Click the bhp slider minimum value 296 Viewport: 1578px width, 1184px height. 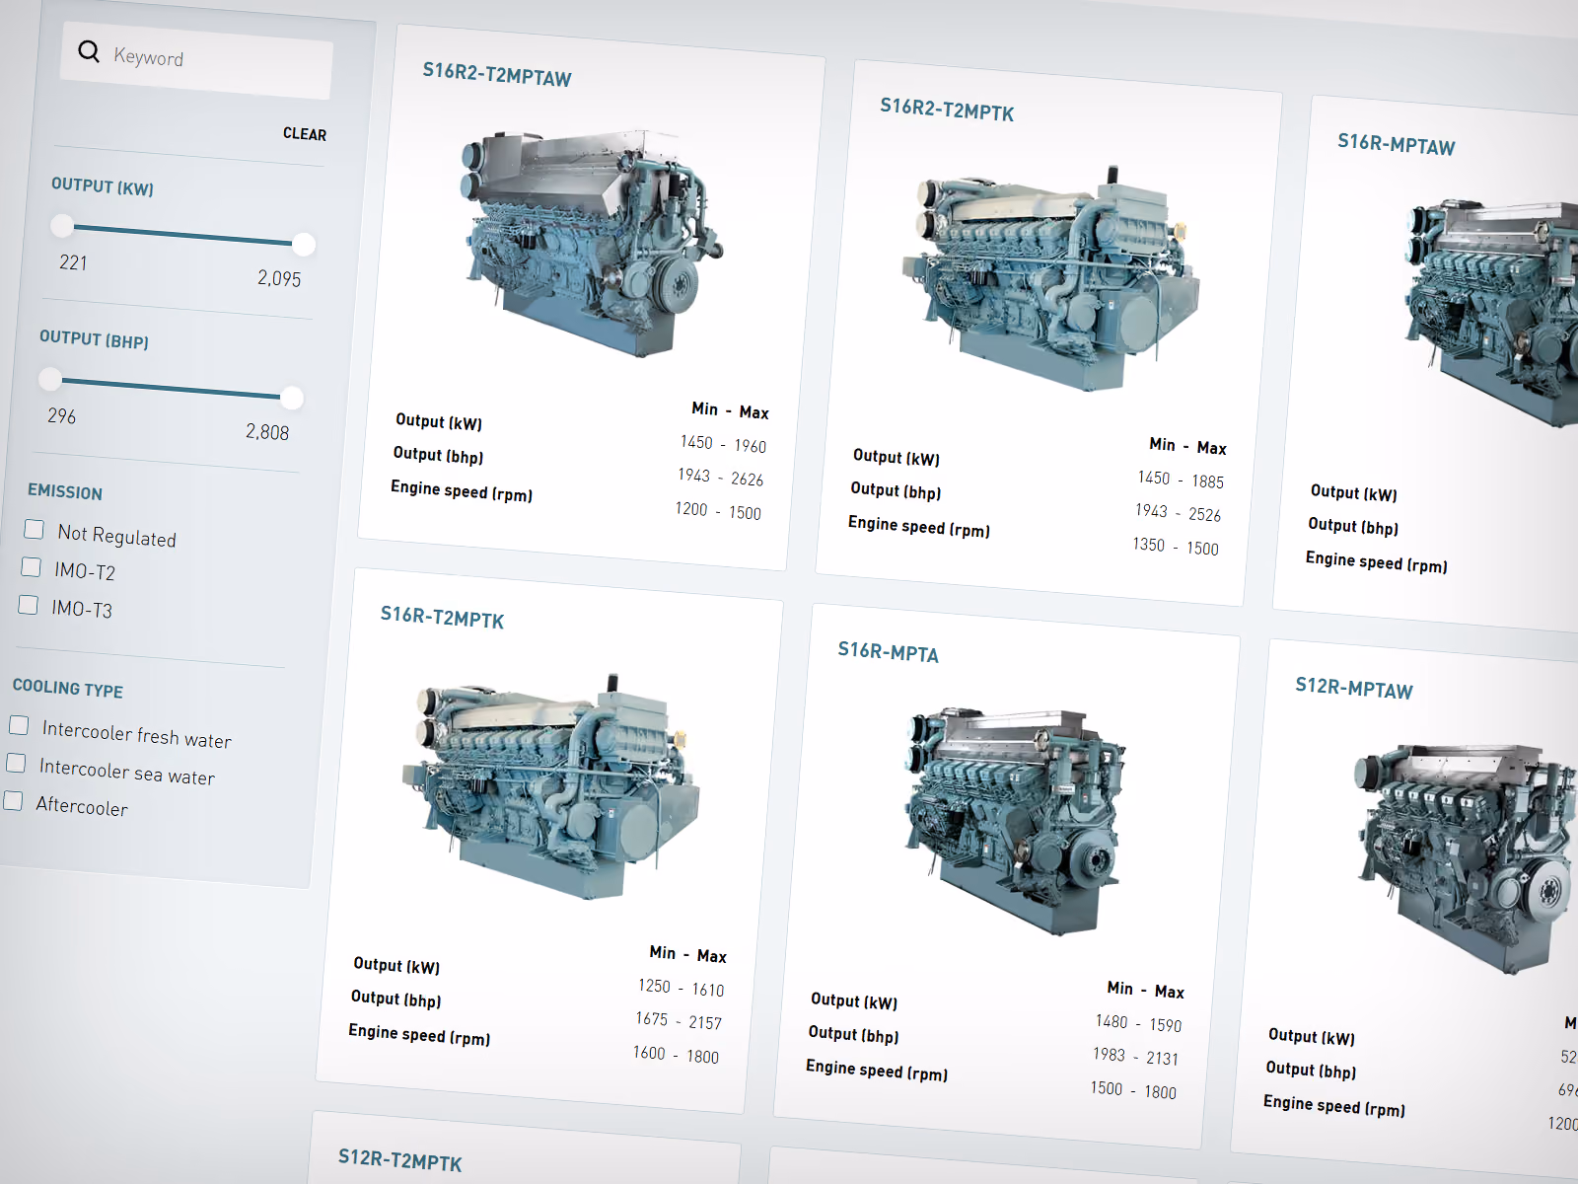coord(61,415)
